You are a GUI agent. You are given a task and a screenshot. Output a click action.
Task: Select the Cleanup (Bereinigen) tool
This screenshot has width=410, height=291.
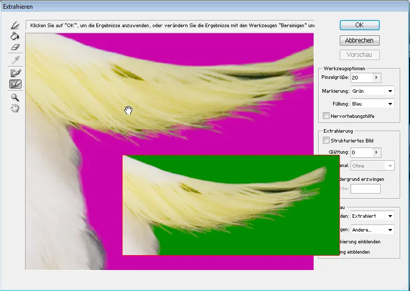tap(15, 73)
